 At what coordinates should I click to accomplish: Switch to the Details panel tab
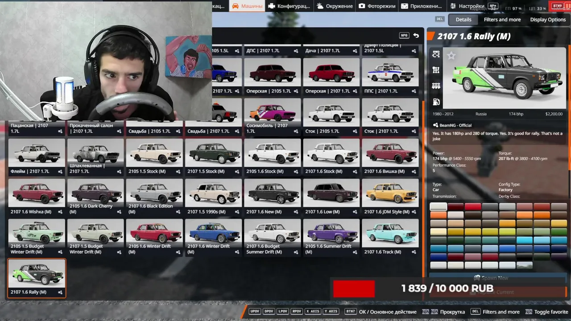(463, 20)
